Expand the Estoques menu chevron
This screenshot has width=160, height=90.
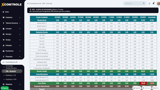coord(20,45)
